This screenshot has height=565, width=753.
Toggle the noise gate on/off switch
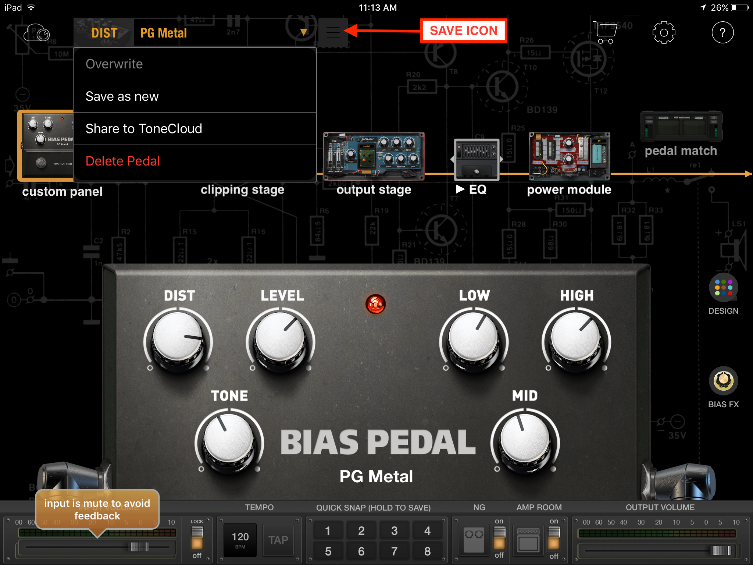499,538
